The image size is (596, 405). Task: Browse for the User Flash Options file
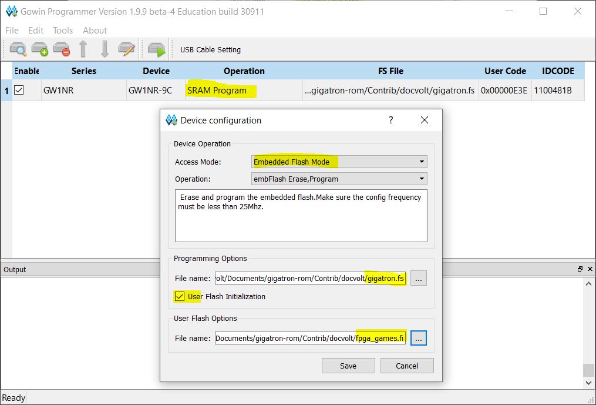pyautogui.click(x=418, y=338)
